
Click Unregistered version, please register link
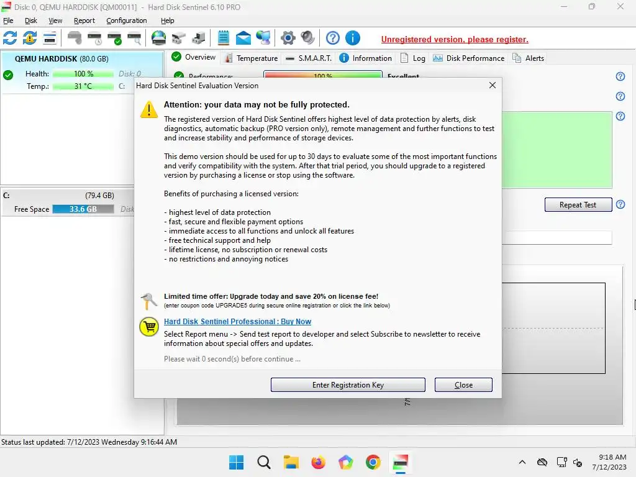click(455, 39)
